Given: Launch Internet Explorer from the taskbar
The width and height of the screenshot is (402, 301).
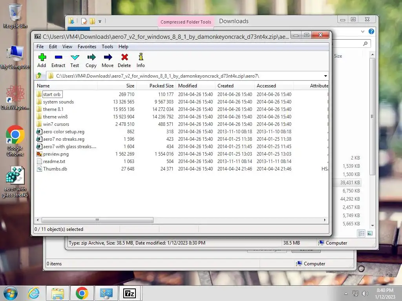Looking at the screenshot, I should tap(34, 293).
